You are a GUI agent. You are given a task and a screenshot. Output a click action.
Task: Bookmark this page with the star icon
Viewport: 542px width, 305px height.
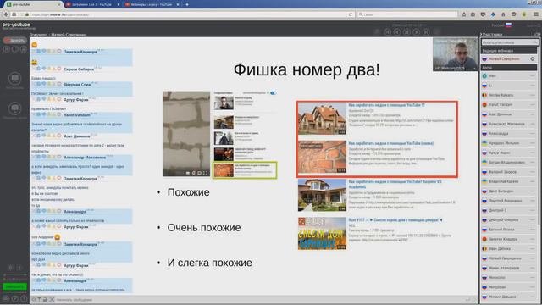coord(464,14)
